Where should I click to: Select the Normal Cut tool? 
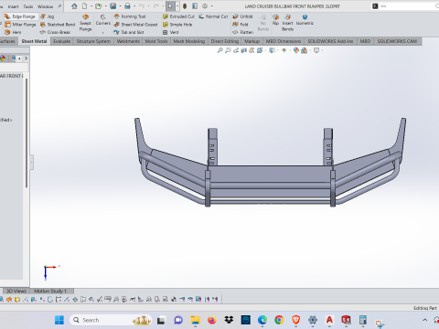(213, 16)
